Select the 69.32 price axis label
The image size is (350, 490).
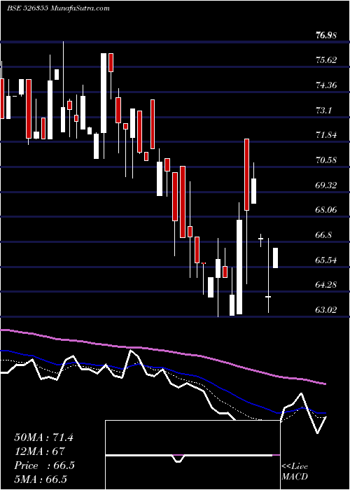326,185
